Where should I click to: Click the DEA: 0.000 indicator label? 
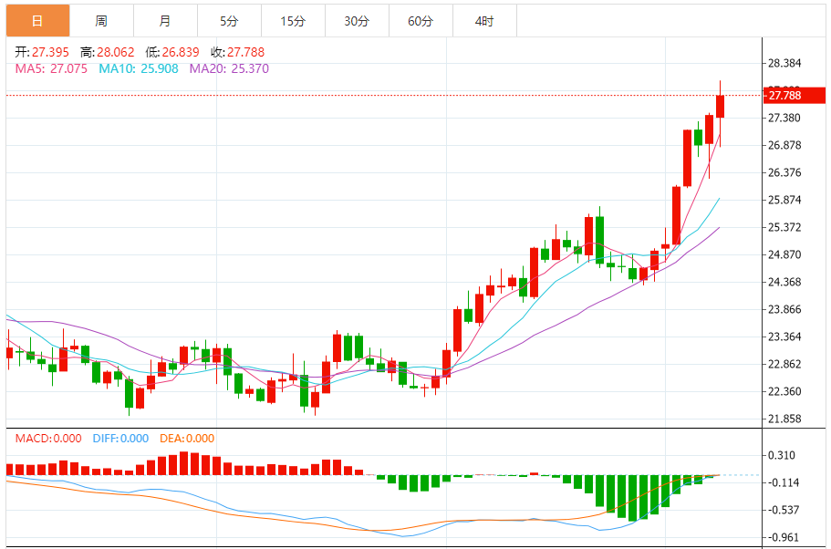187,439
